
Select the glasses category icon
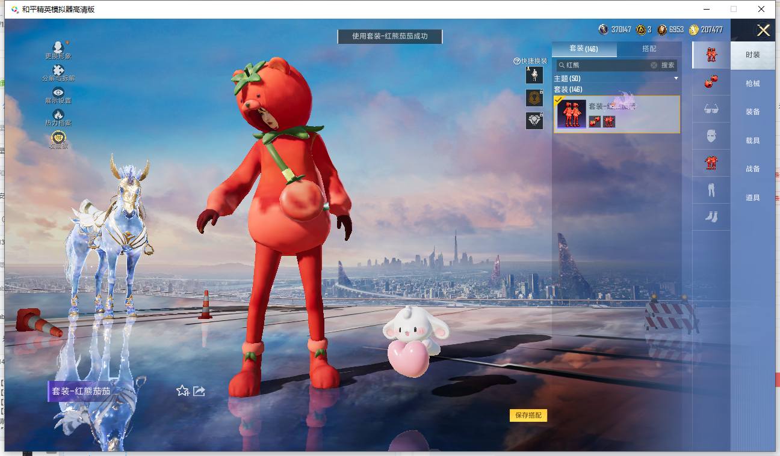coord(711,109)
